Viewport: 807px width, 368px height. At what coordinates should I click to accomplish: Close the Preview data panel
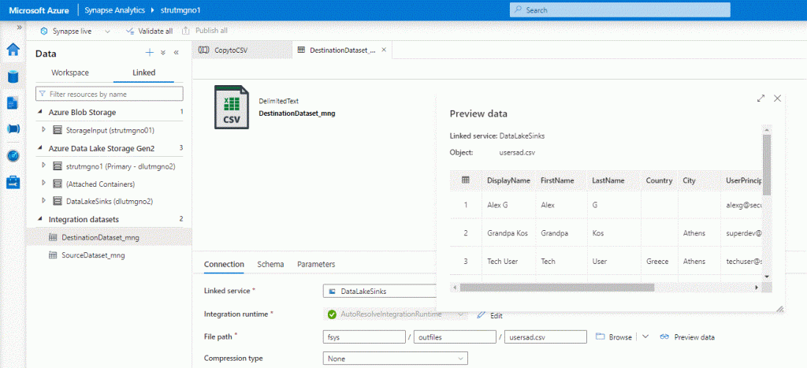[x=777, y=98]
